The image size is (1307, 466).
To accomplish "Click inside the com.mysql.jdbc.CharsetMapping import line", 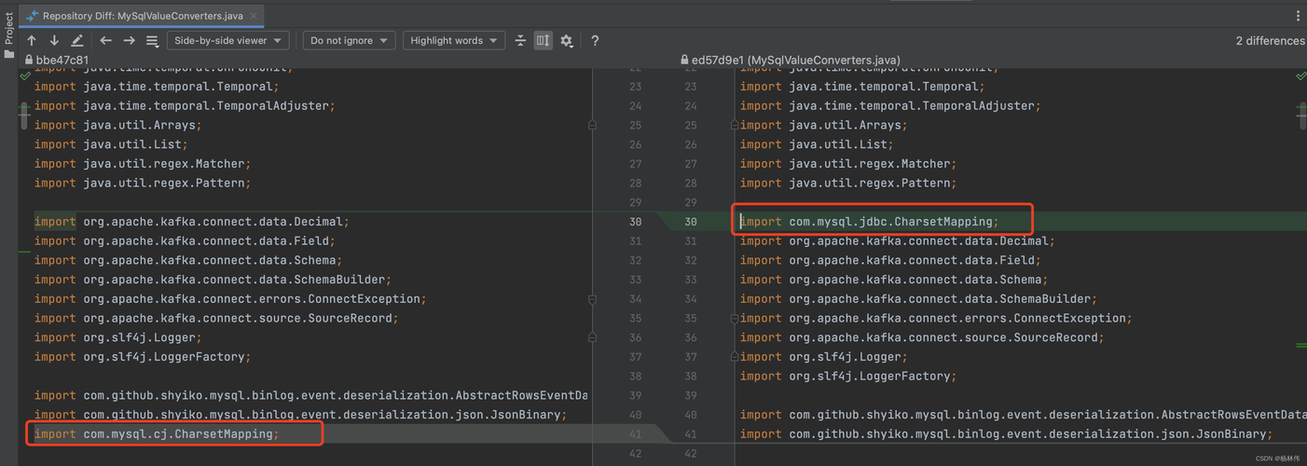I will click(x=893, y=222).
